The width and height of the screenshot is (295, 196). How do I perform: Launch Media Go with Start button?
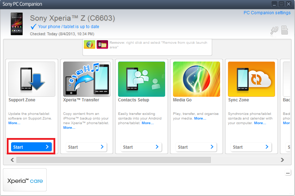[197, 147]
